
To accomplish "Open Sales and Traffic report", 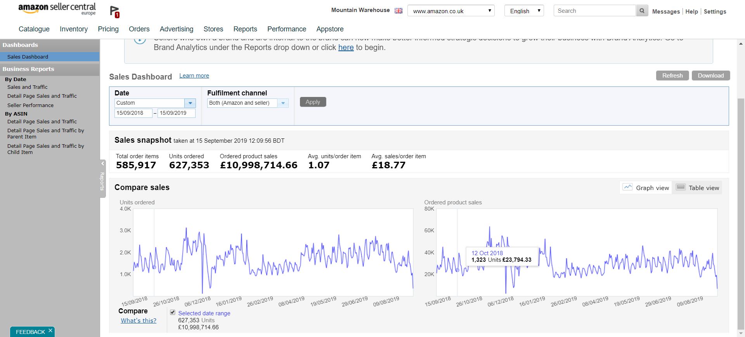I will (x=28, y=87).
